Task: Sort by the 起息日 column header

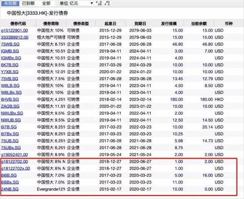Action: [x=110, y=24]
